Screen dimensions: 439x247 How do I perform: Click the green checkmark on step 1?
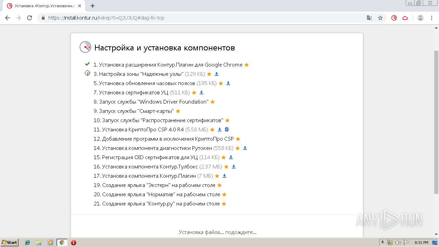pos(87,64)
